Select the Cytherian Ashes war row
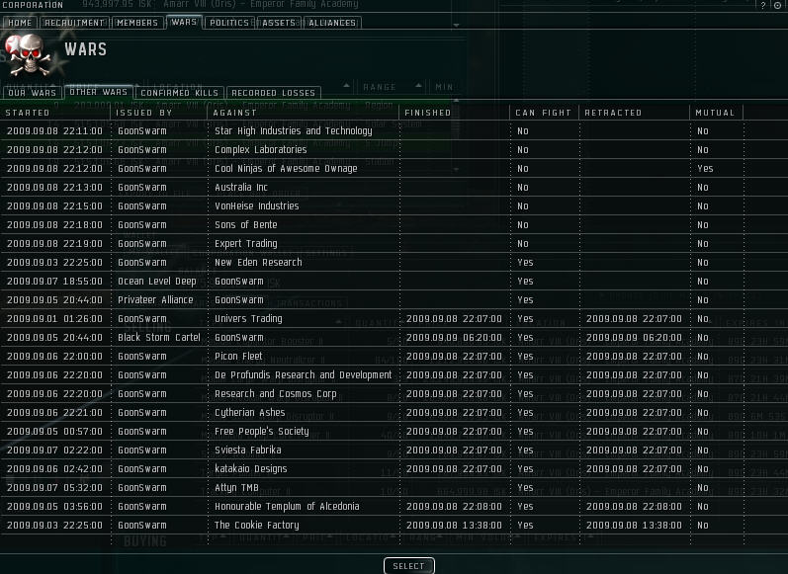 pos(394,413)
